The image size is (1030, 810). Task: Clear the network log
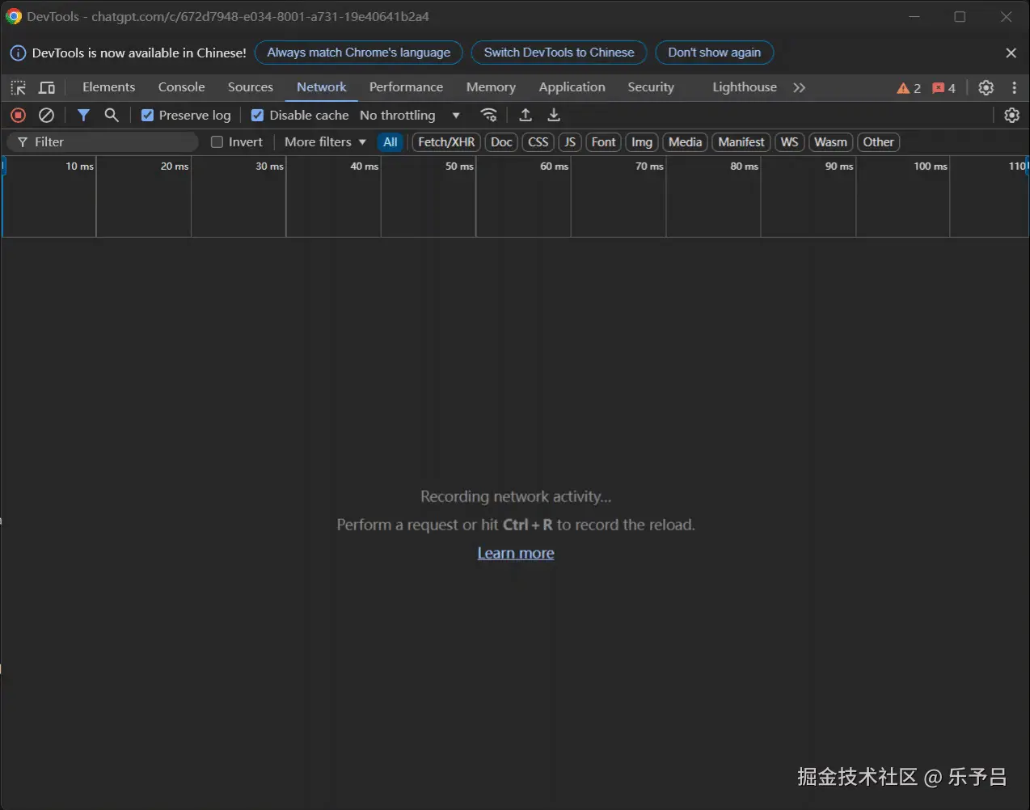(x=47, y=115)
